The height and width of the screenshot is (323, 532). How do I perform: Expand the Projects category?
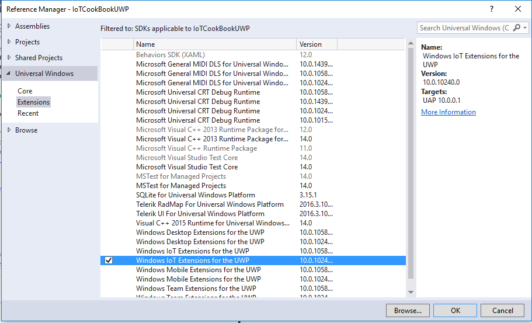[x=9, y=42]
